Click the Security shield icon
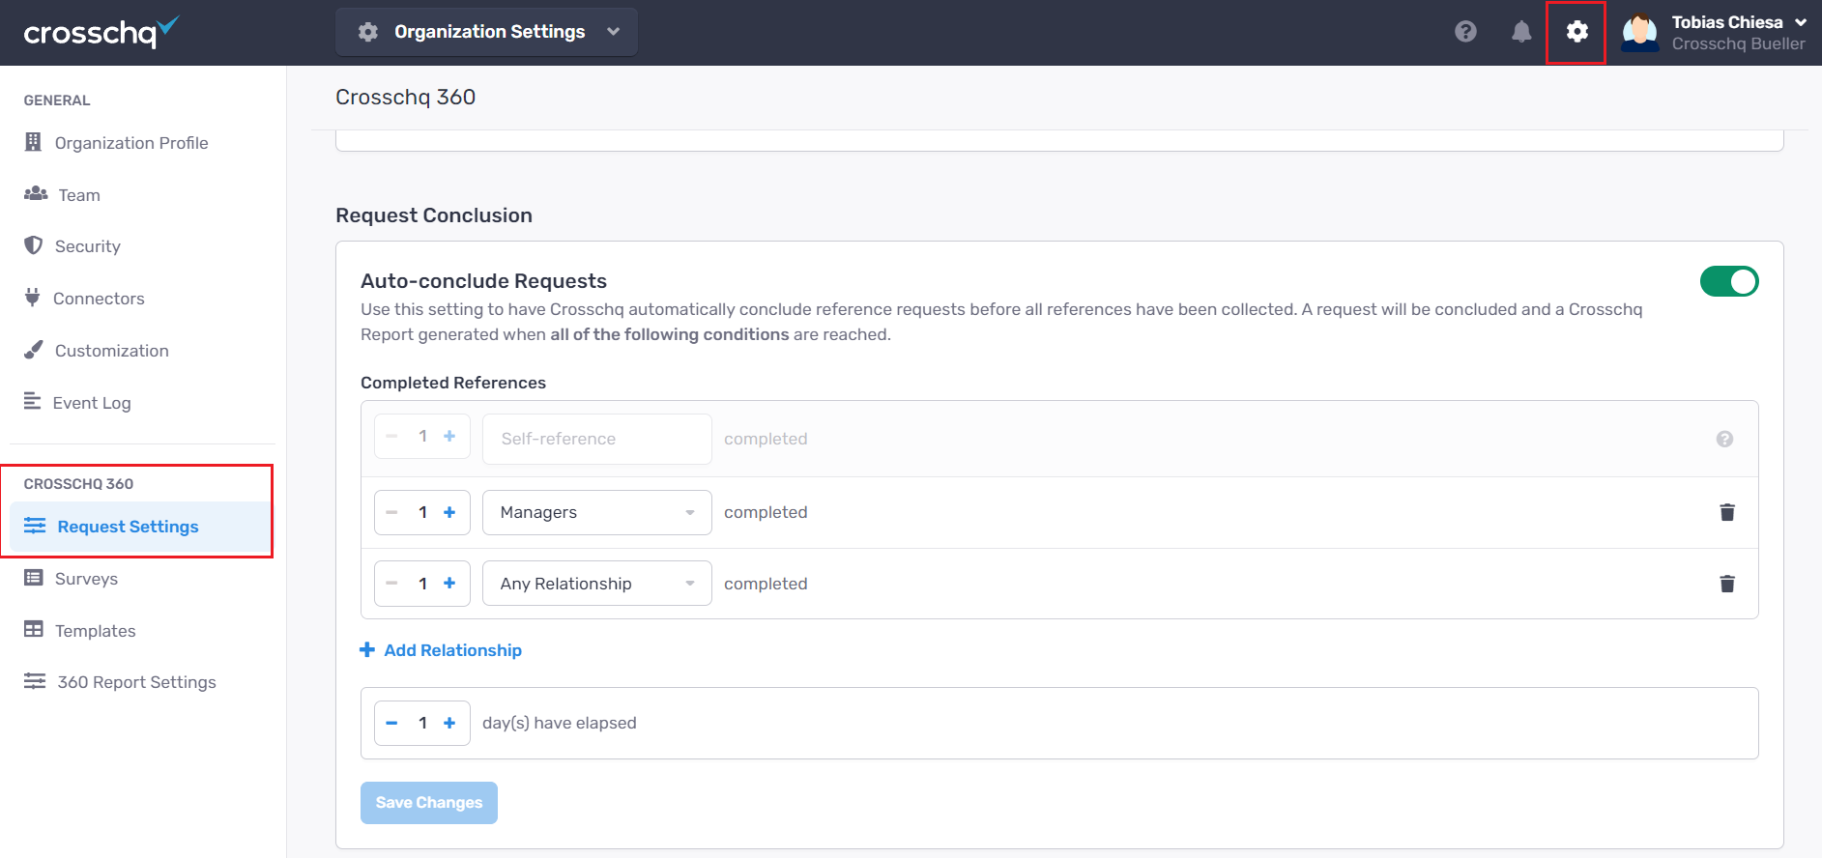Screen dimensions: 1822x858 click(33, 245)
